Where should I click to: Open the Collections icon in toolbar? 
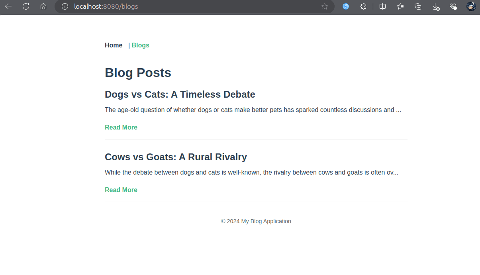tap(418, 6)
